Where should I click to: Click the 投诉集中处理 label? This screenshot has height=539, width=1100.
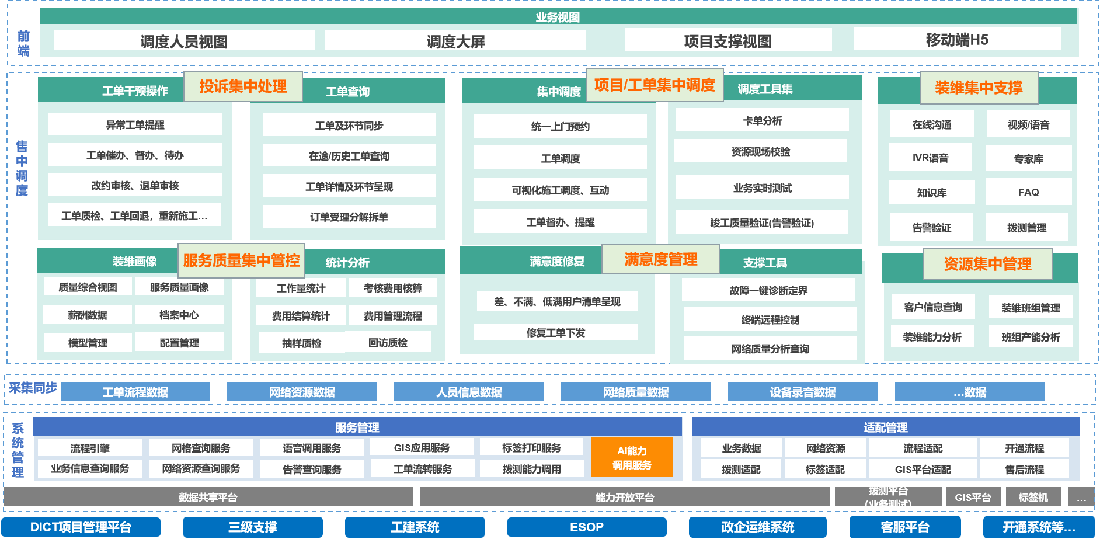tap(243, 86)
